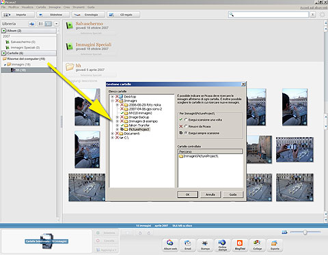
Task: Click the Importa toolbar button
Action: tap(18, 15)
